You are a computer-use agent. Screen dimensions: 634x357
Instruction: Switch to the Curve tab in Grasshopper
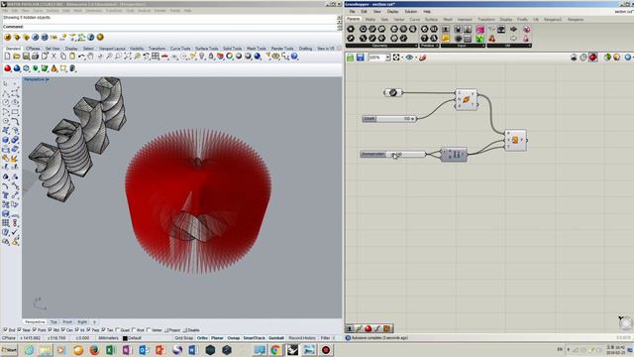[414, 20]
